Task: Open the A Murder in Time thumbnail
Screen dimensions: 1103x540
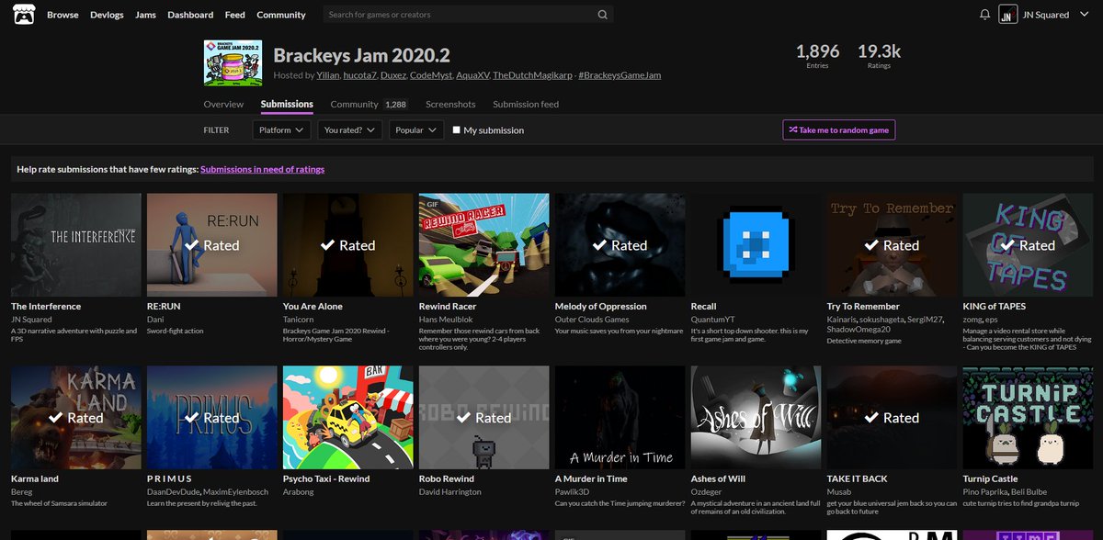Action: click(x=620, y=418)
